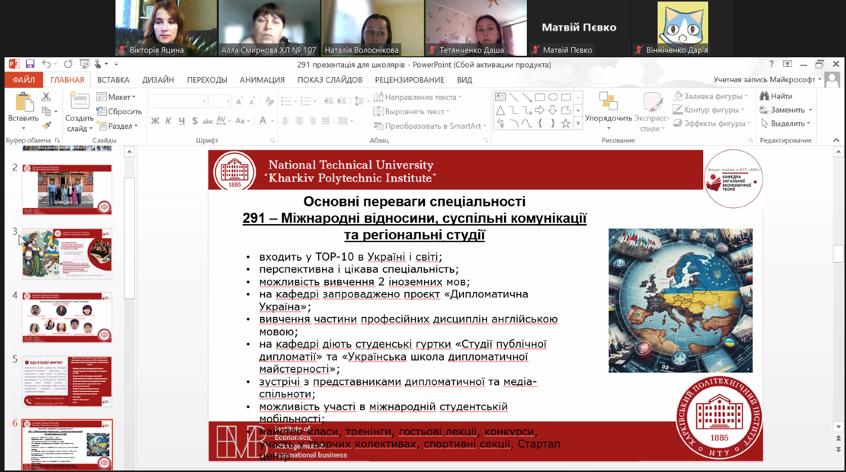Select the Format Painter brush icon

(x=47, y=125)
